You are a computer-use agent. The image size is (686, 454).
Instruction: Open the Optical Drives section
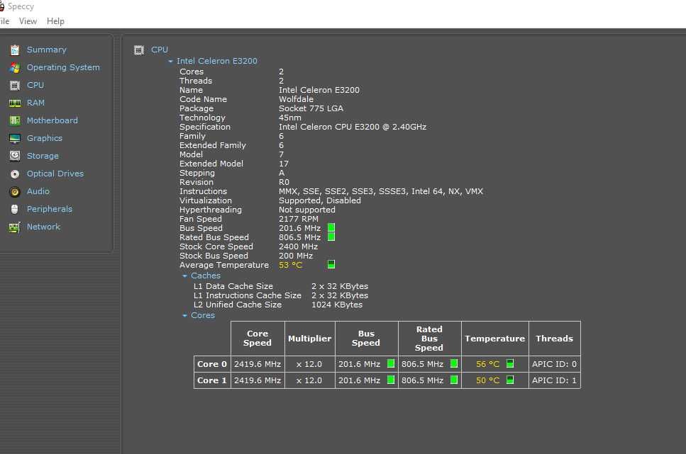(55, 174)
